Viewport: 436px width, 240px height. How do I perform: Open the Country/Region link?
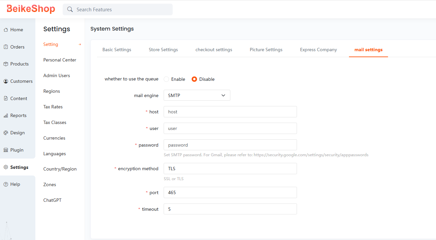click(x=60, y=169)
